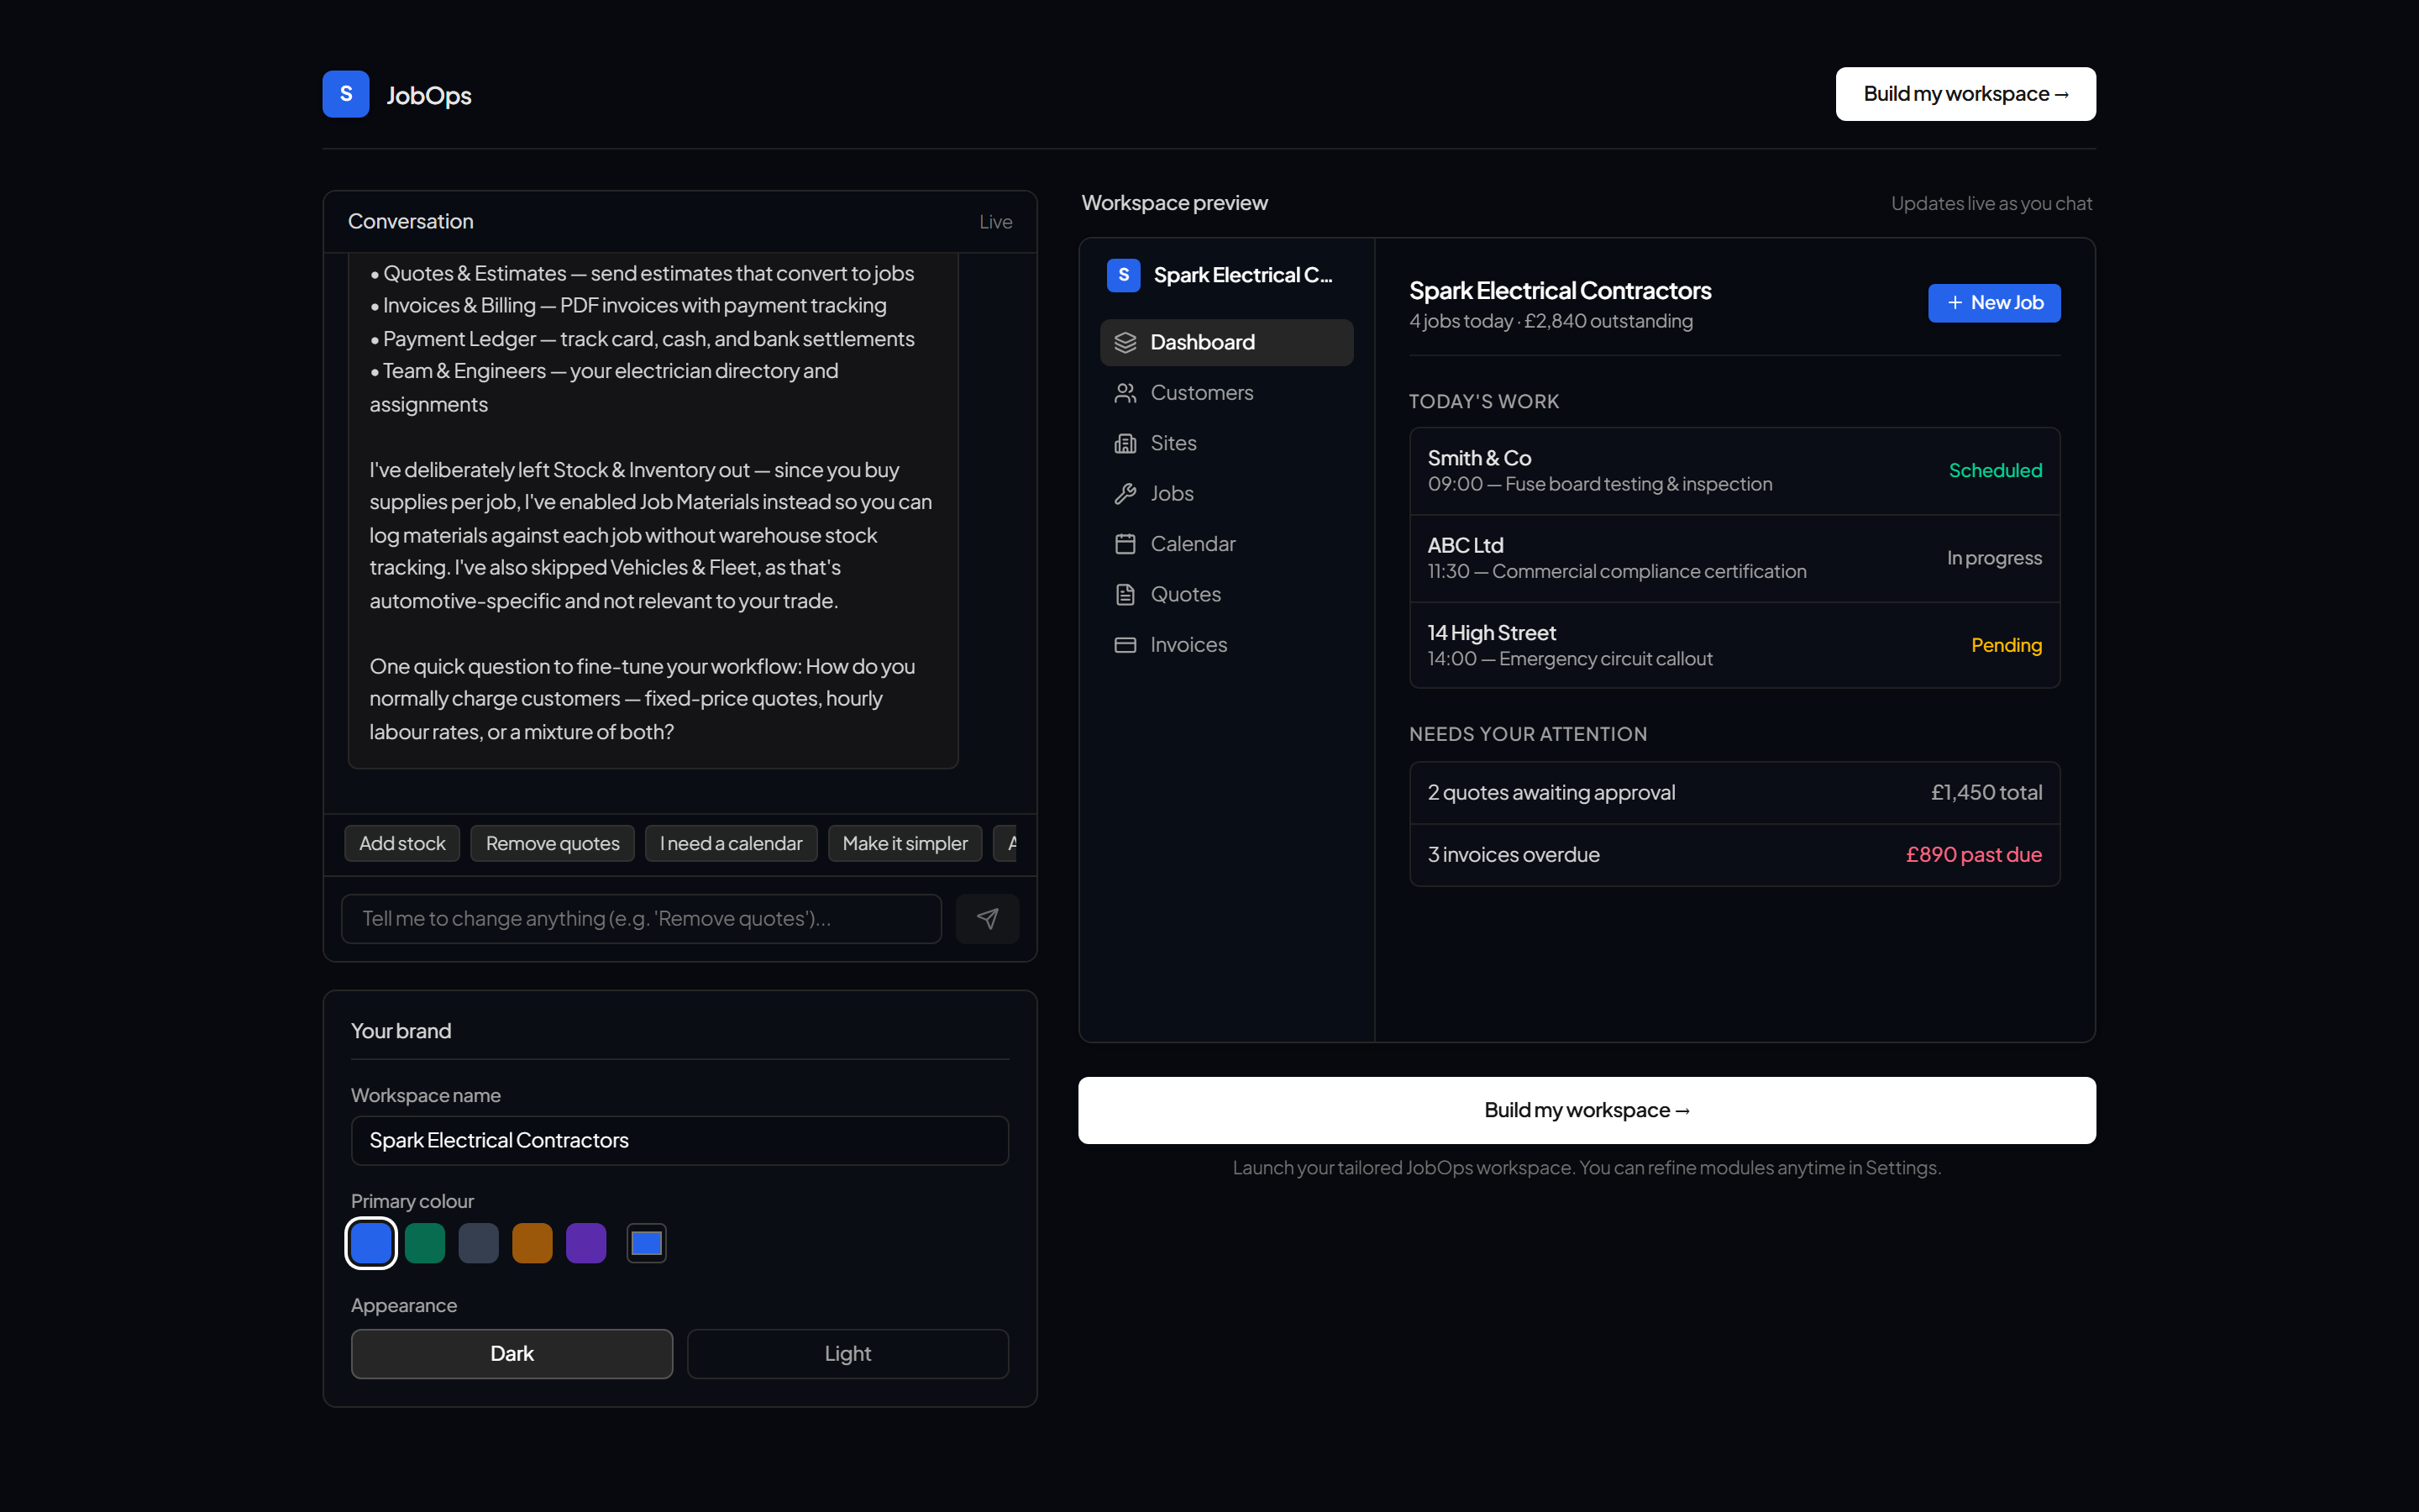Image resolution: width=2419 pixels, height=1512 pixels.
Task: Click the Scheduled status label
Action: pos(1995,471)
